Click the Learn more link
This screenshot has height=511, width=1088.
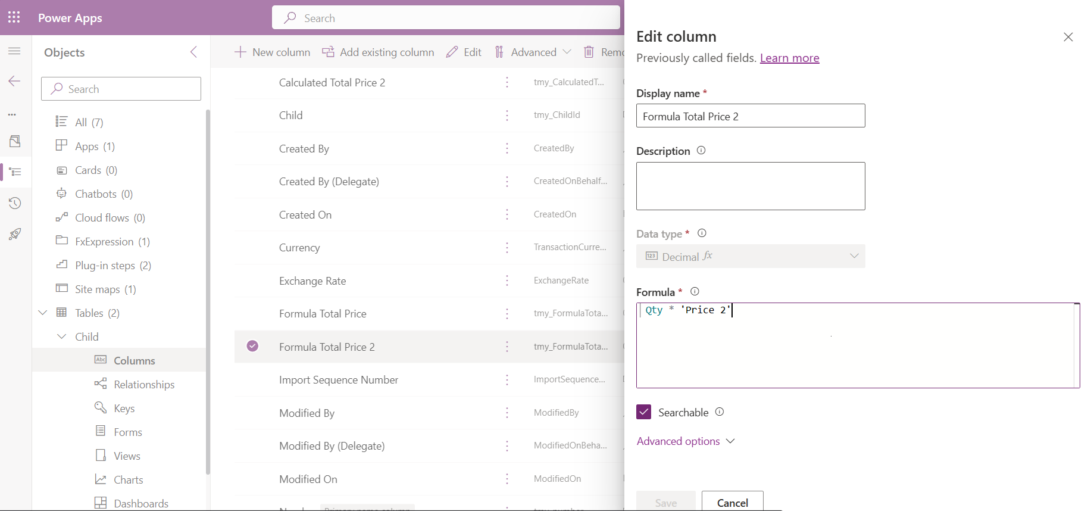click(x=789, y=58)
